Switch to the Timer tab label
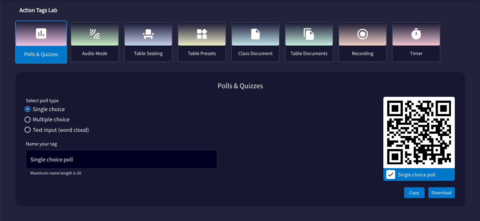Viewport: 480px width, 221px height. [x=416, y=53]
